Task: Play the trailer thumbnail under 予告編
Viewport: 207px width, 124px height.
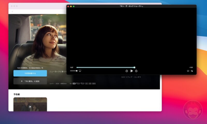Action: pos(30,104)
